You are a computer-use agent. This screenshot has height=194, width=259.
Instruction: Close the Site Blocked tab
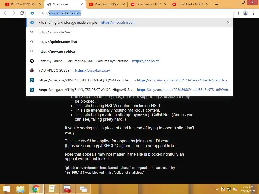click(x=82, y=5)
